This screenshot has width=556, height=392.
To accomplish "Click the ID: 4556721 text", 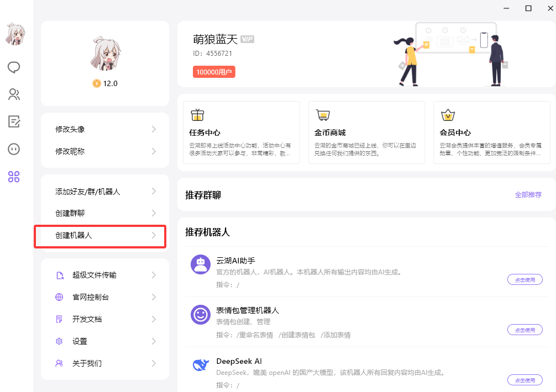I will [212, 54].
